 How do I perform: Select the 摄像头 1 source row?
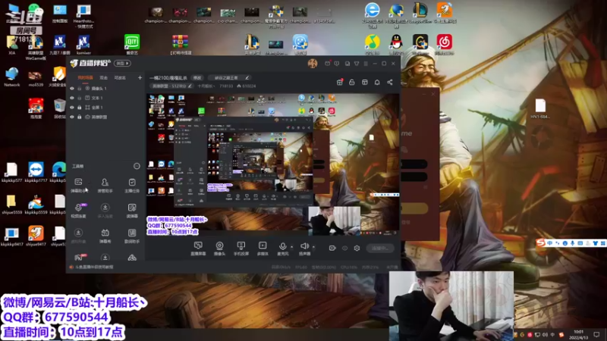105,89
